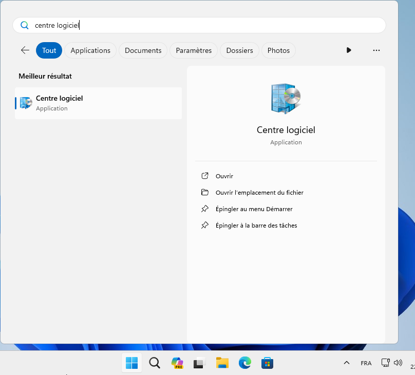Switch to the Applications filter tab

coord(90,50)
